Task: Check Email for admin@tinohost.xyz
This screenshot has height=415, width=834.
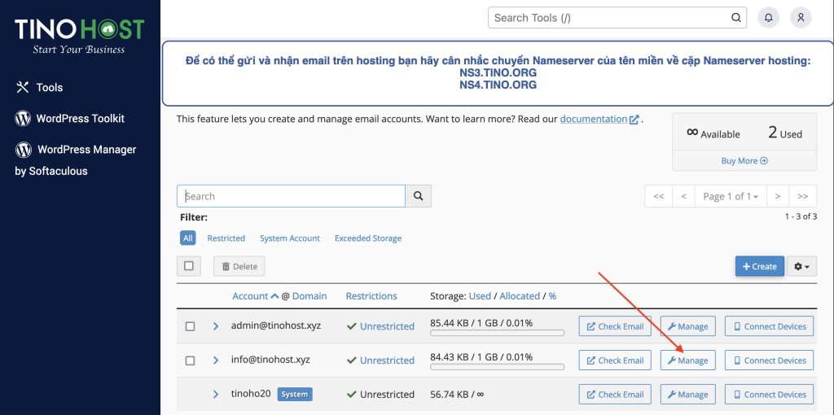Action: pyautogui.click(x=615, y=326)
